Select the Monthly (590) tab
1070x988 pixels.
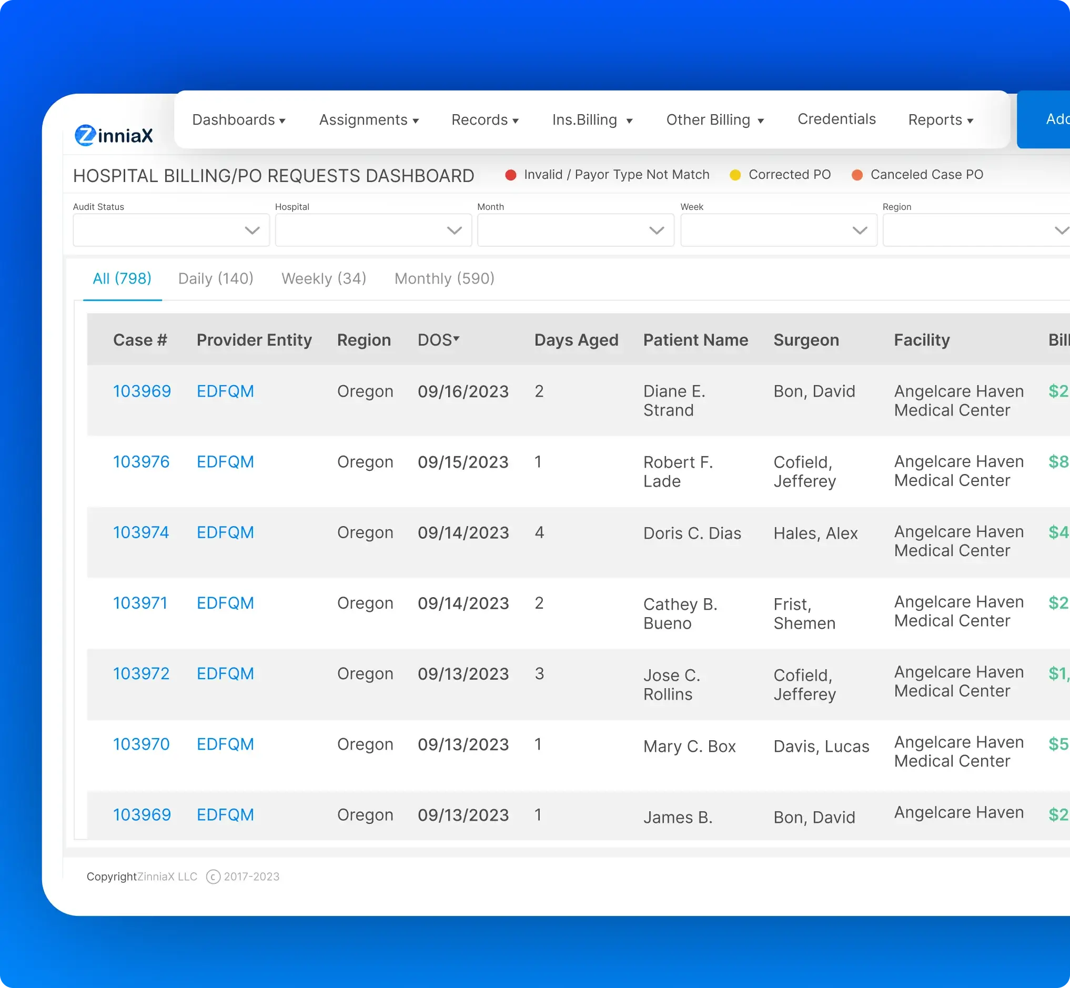click(445, 278)
